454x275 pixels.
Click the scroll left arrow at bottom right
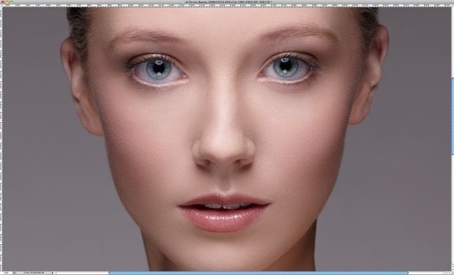(447, 273)
